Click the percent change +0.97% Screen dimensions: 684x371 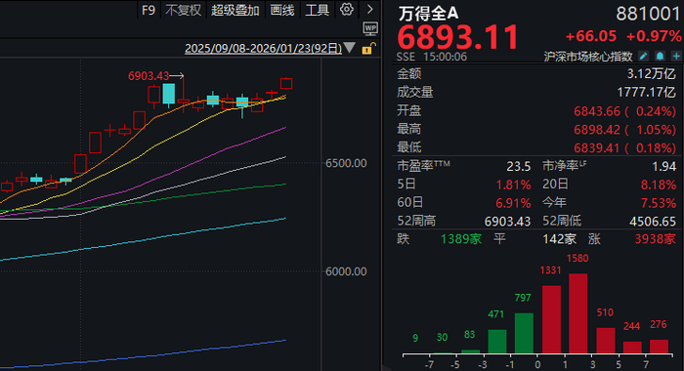click(x=654, y=36)
